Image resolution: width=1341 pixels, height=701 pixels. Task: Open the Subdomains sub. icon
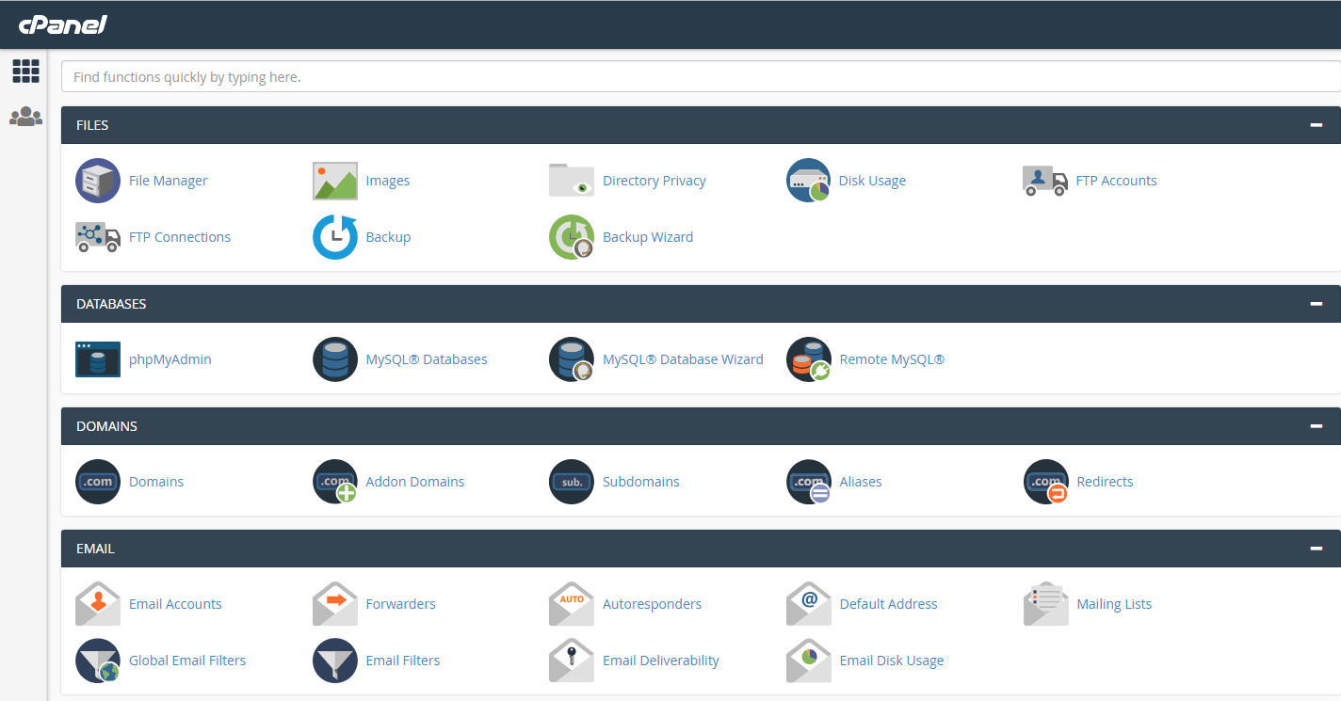[572, 482]
